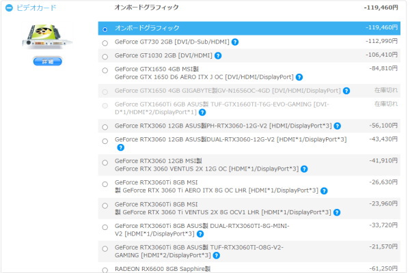Open help icon for ASUS PH-RTX3060-12G-V2
This screenshot has width=410, height=273.
(338, 126)
